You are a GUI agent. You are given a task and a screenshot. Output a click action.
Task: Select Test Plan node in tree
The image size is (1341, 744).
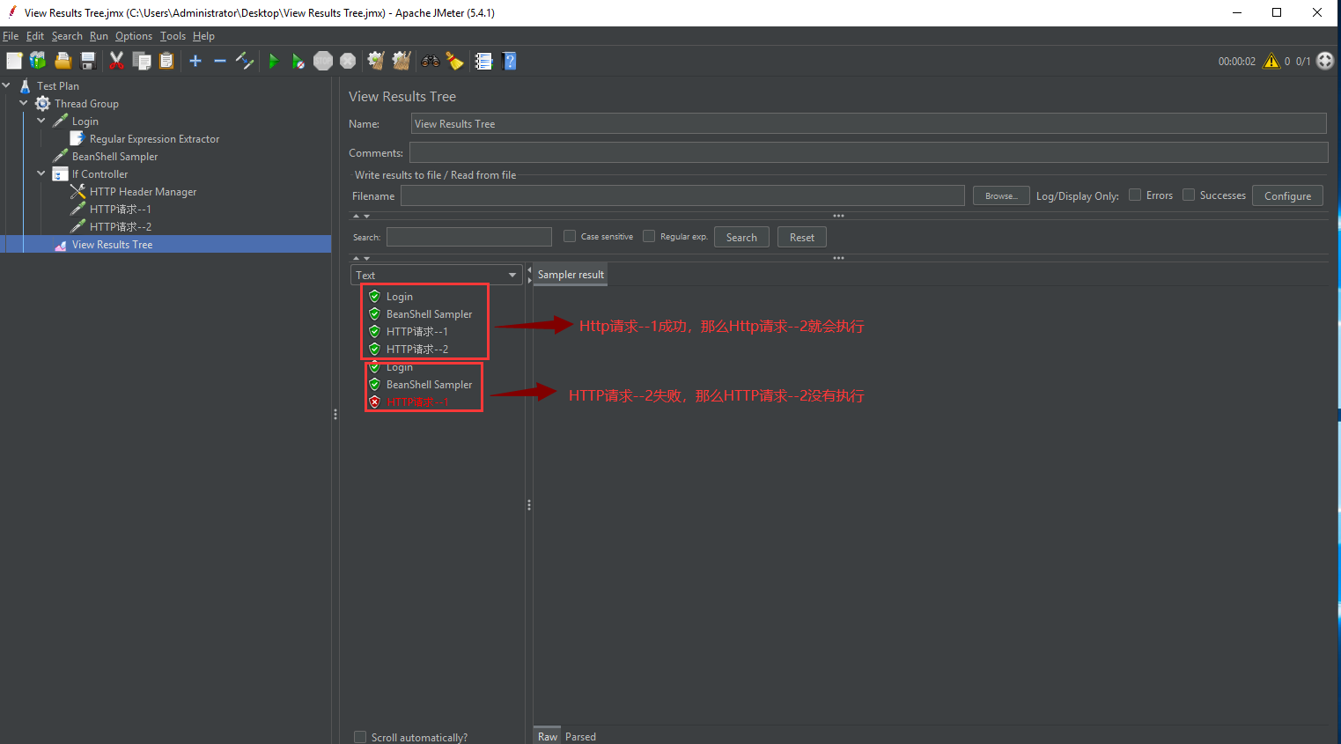pyautogui.click(x=58, y=86)
